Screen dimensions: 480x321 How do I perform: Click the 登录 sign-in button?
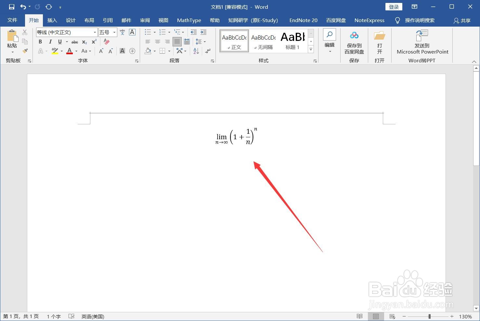394,7
